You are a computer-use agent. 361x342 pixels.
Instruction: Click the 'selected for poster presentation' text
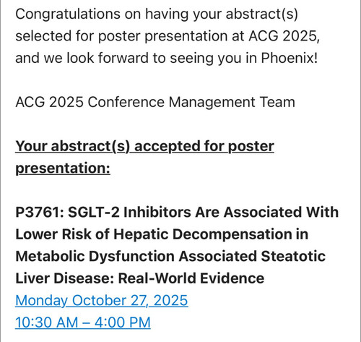coord(121,36)
